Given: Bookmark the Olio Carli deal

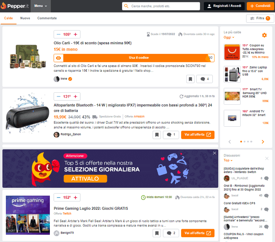Looking at the screenshot, I should pos(190,79).
